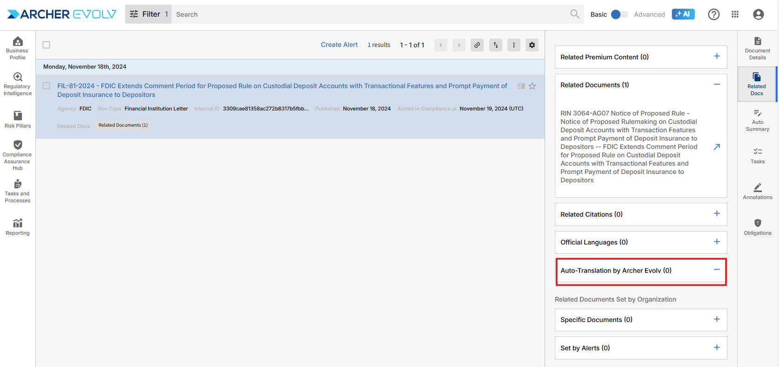Expand the Related Citations section
Screen dimensions: 779x367
pos(717,214)
